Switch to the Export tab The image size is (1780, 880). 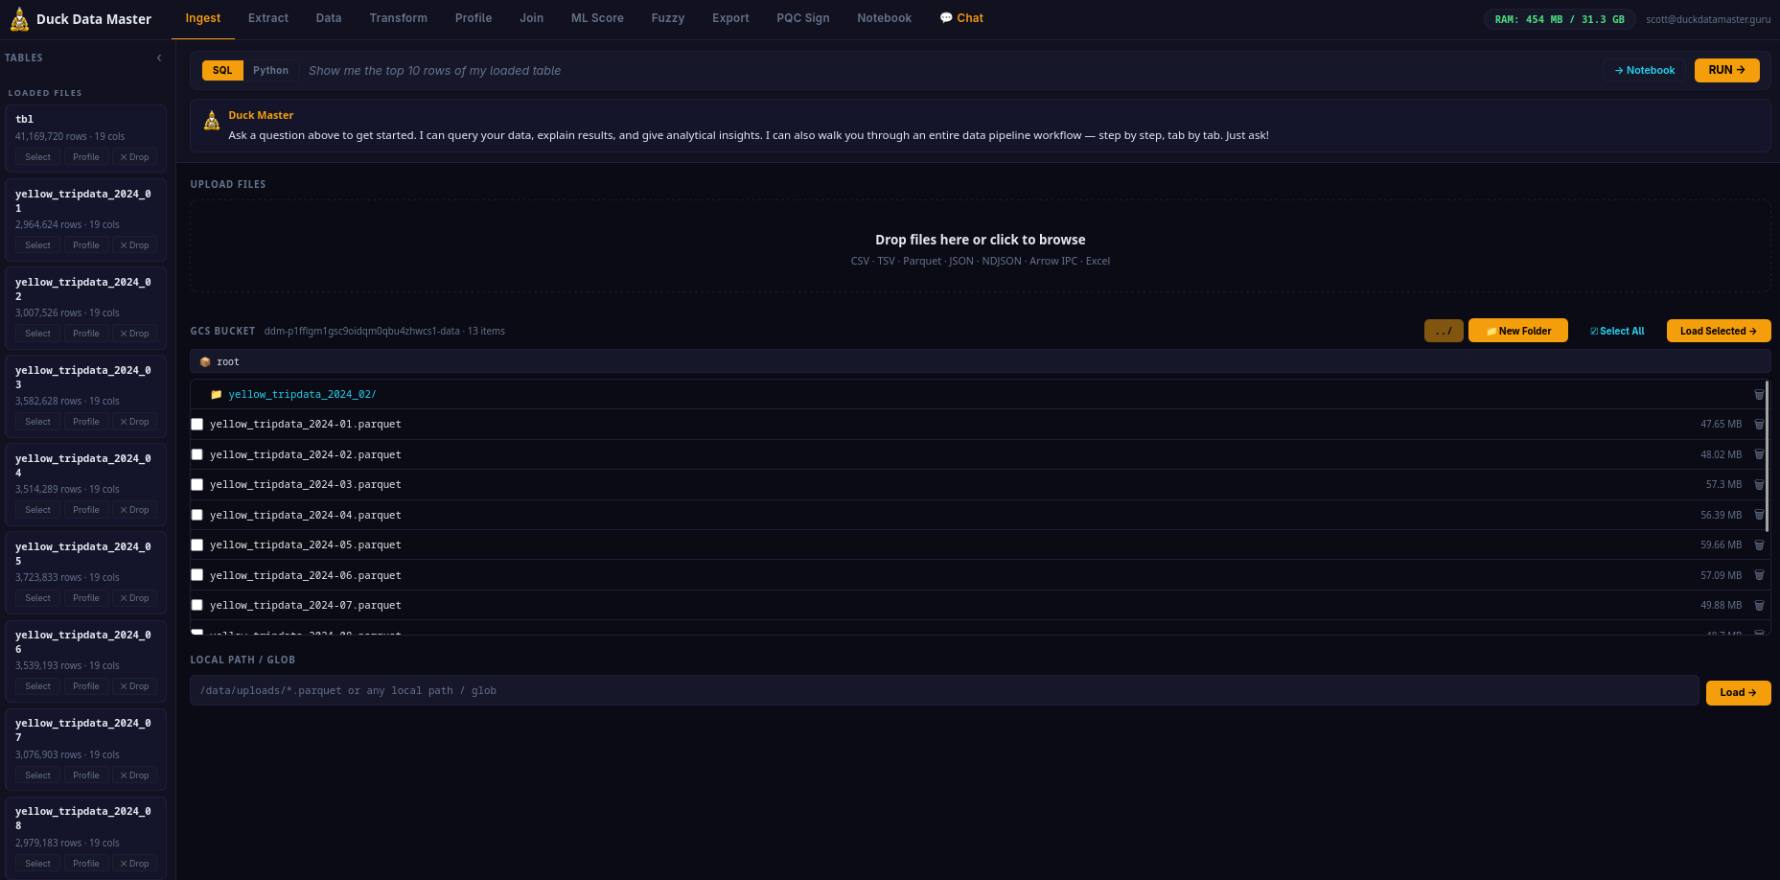click(730, 18)
